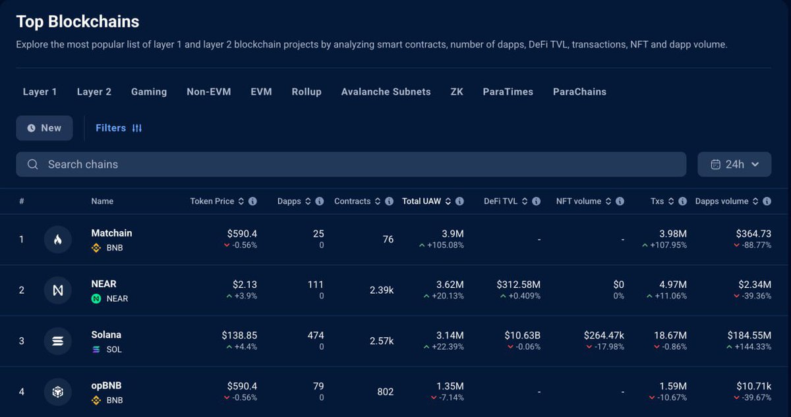Screen dimensions: 791x417
Task: Sort by Dapps column arrows
Action: tap(308, 202)
